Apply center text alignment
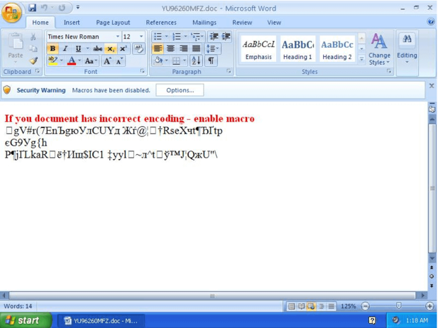 pos(170,49)
